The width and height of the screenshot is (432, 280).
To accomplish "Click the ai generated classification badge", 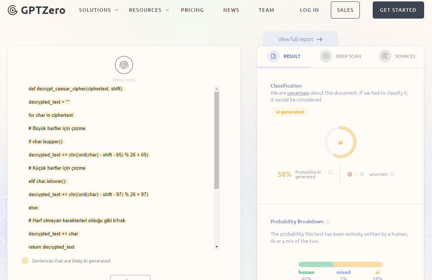I will 290,112.
